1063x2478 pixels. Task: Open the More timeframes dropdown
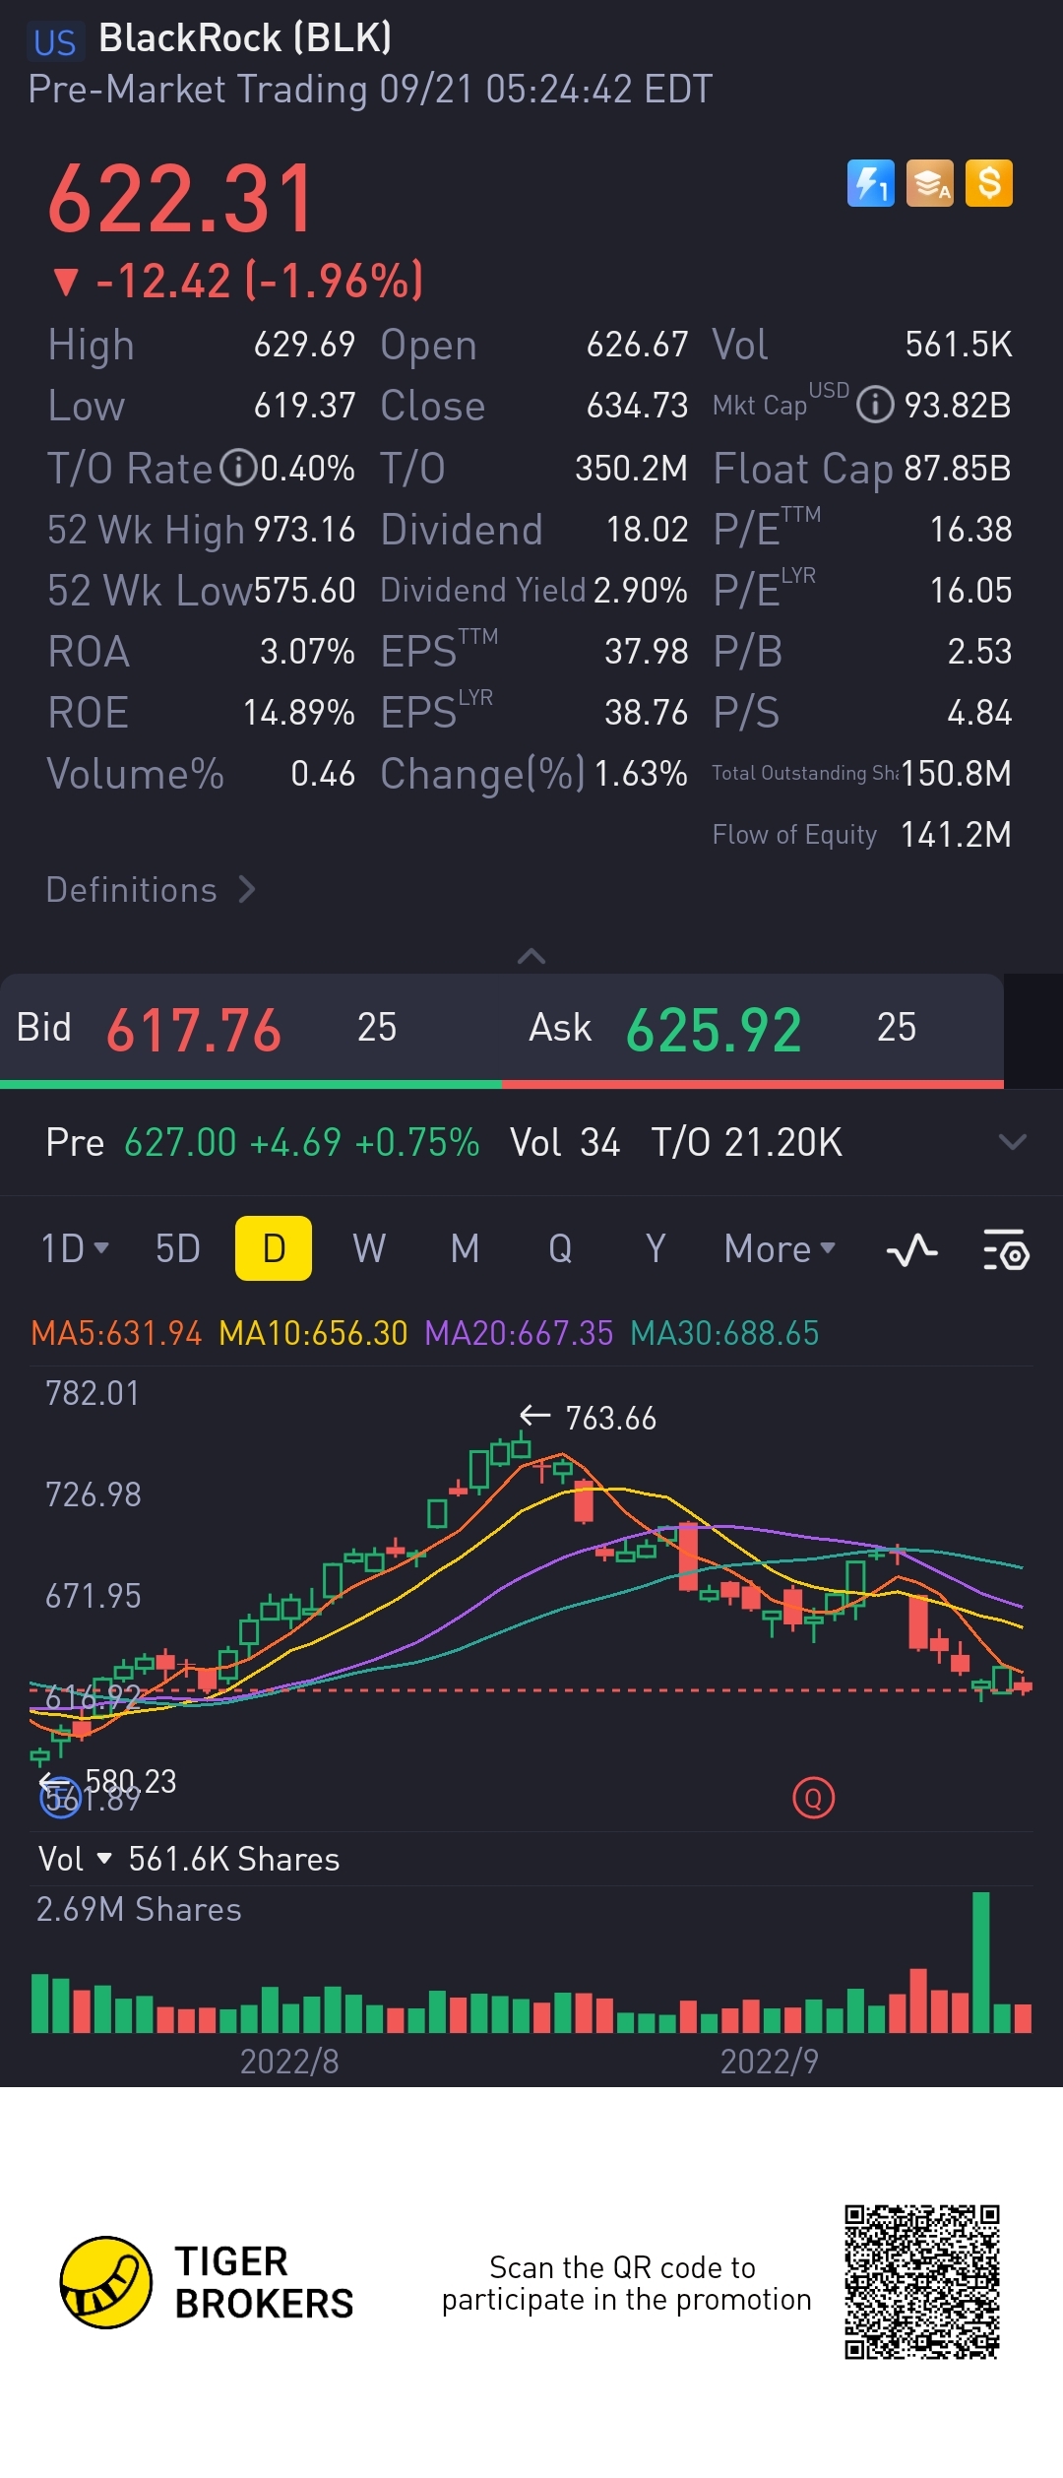click(780, 1248)
